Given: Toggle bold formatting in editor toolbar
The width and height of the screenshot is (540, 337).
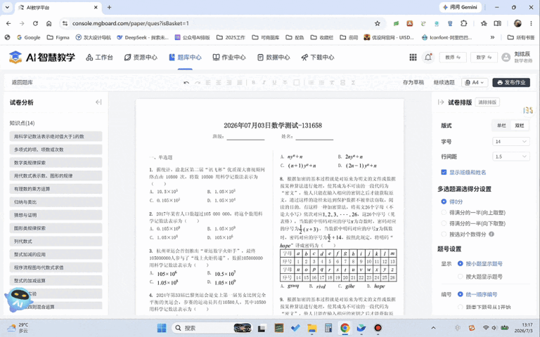Looking at the screenshot, I should (253, 83).
